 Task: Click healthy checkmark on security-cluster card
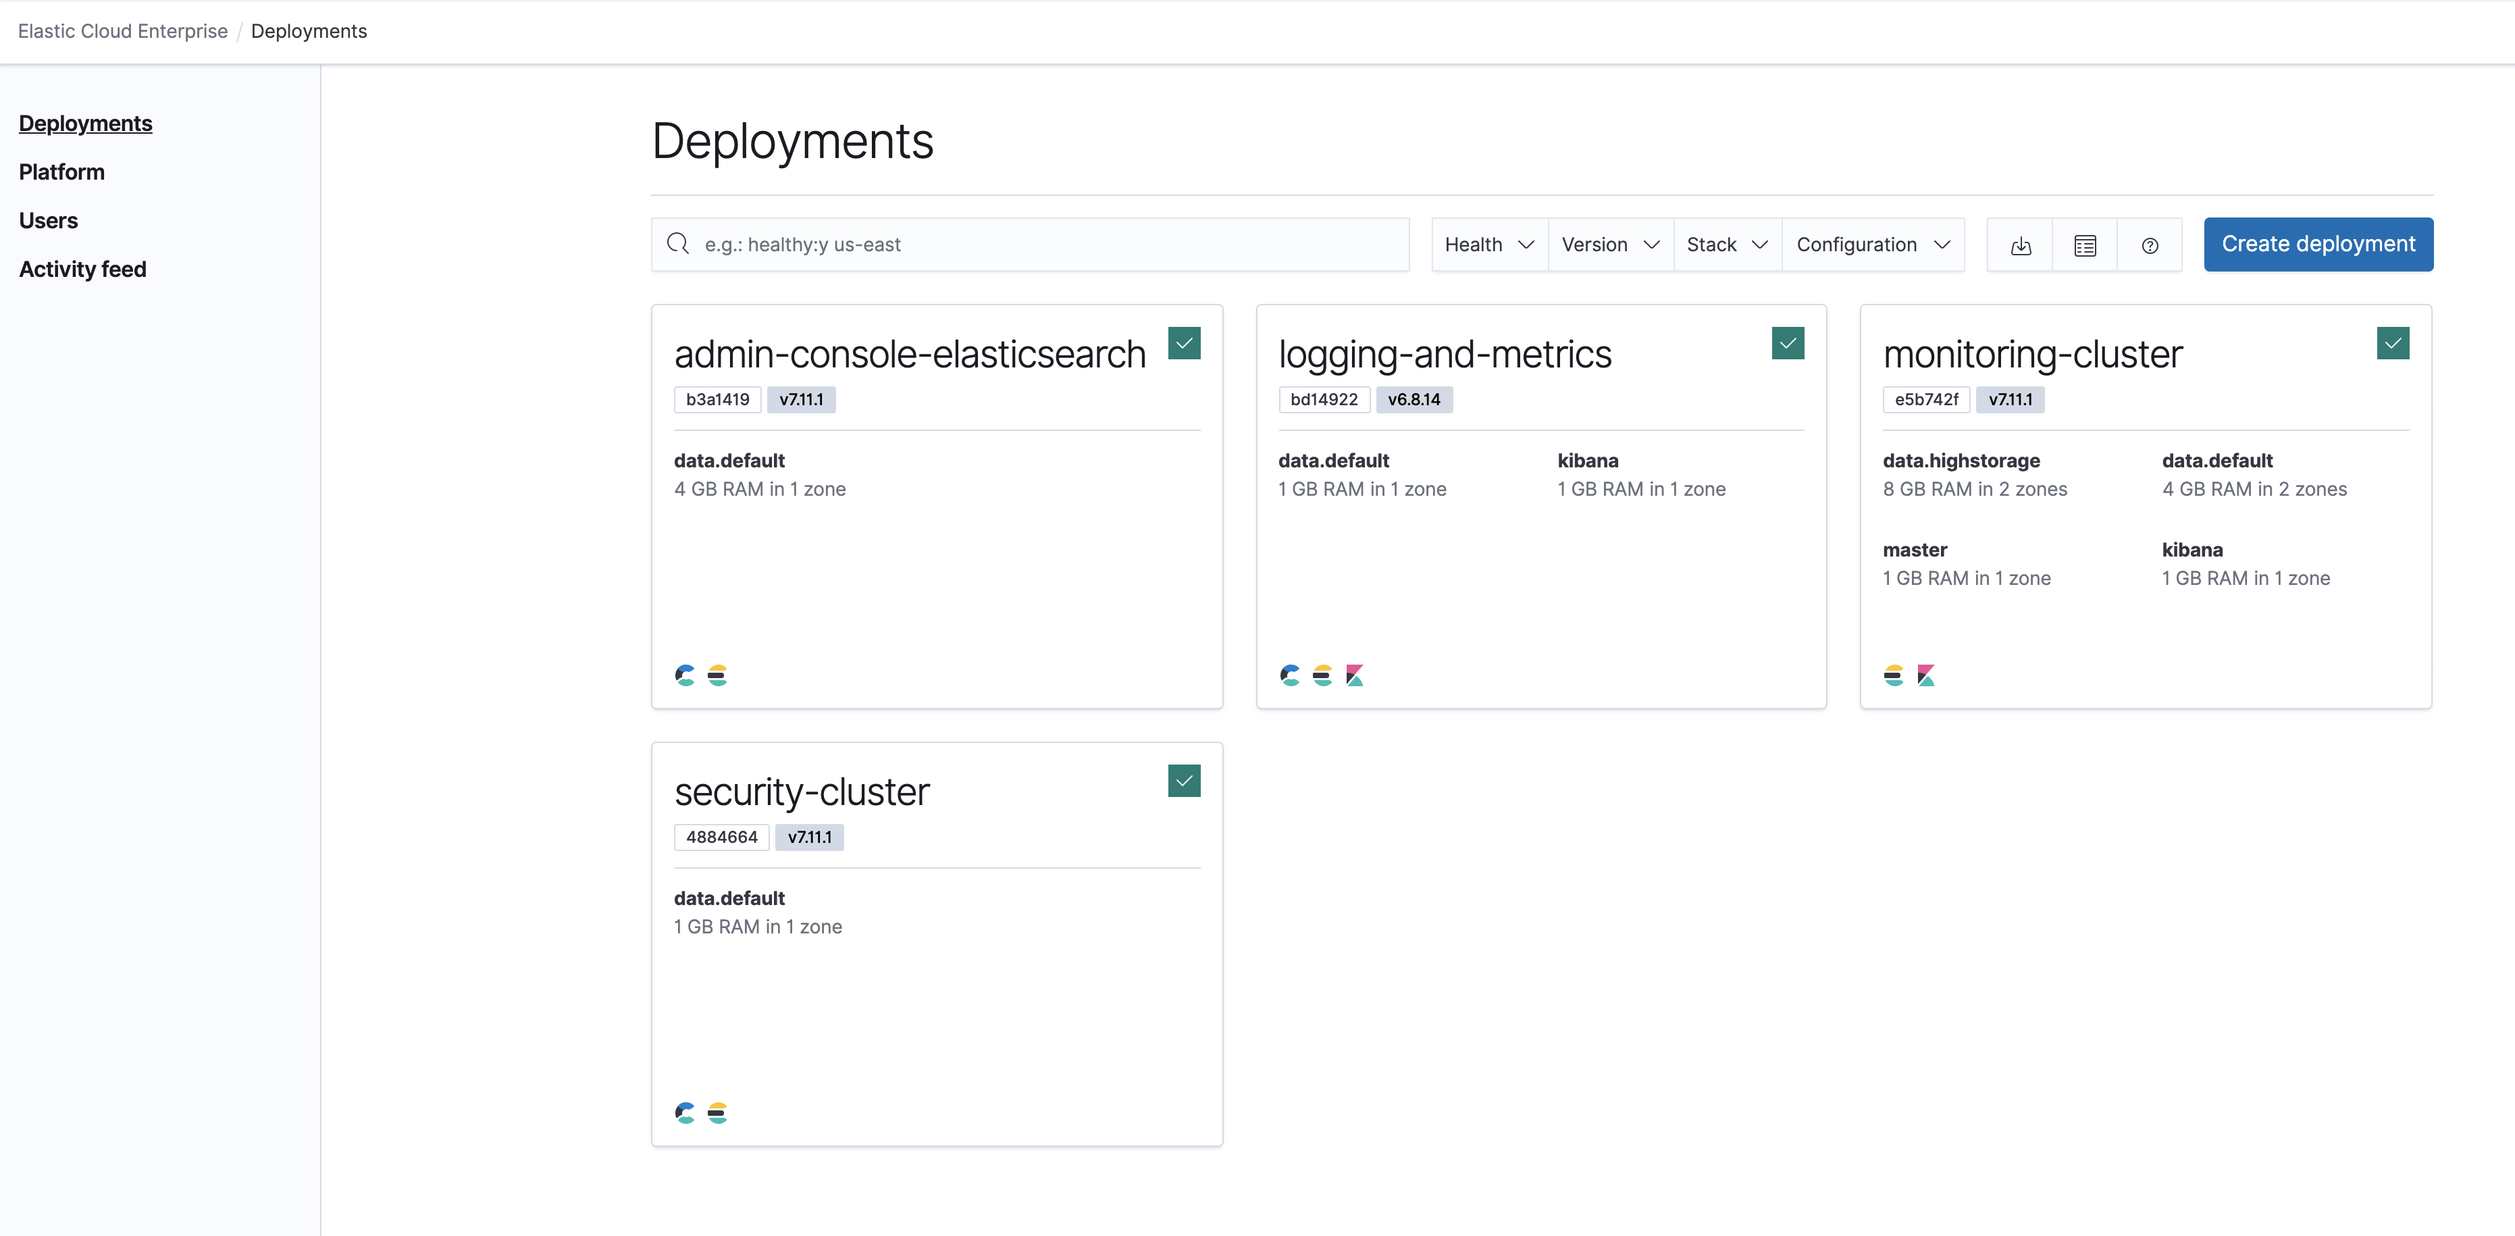tap(1183, 781)
